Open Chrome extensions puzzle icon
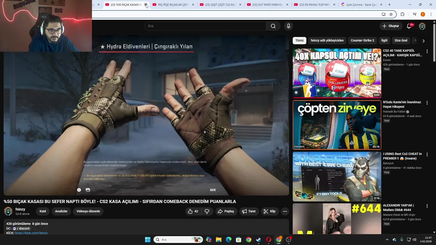 403,14
